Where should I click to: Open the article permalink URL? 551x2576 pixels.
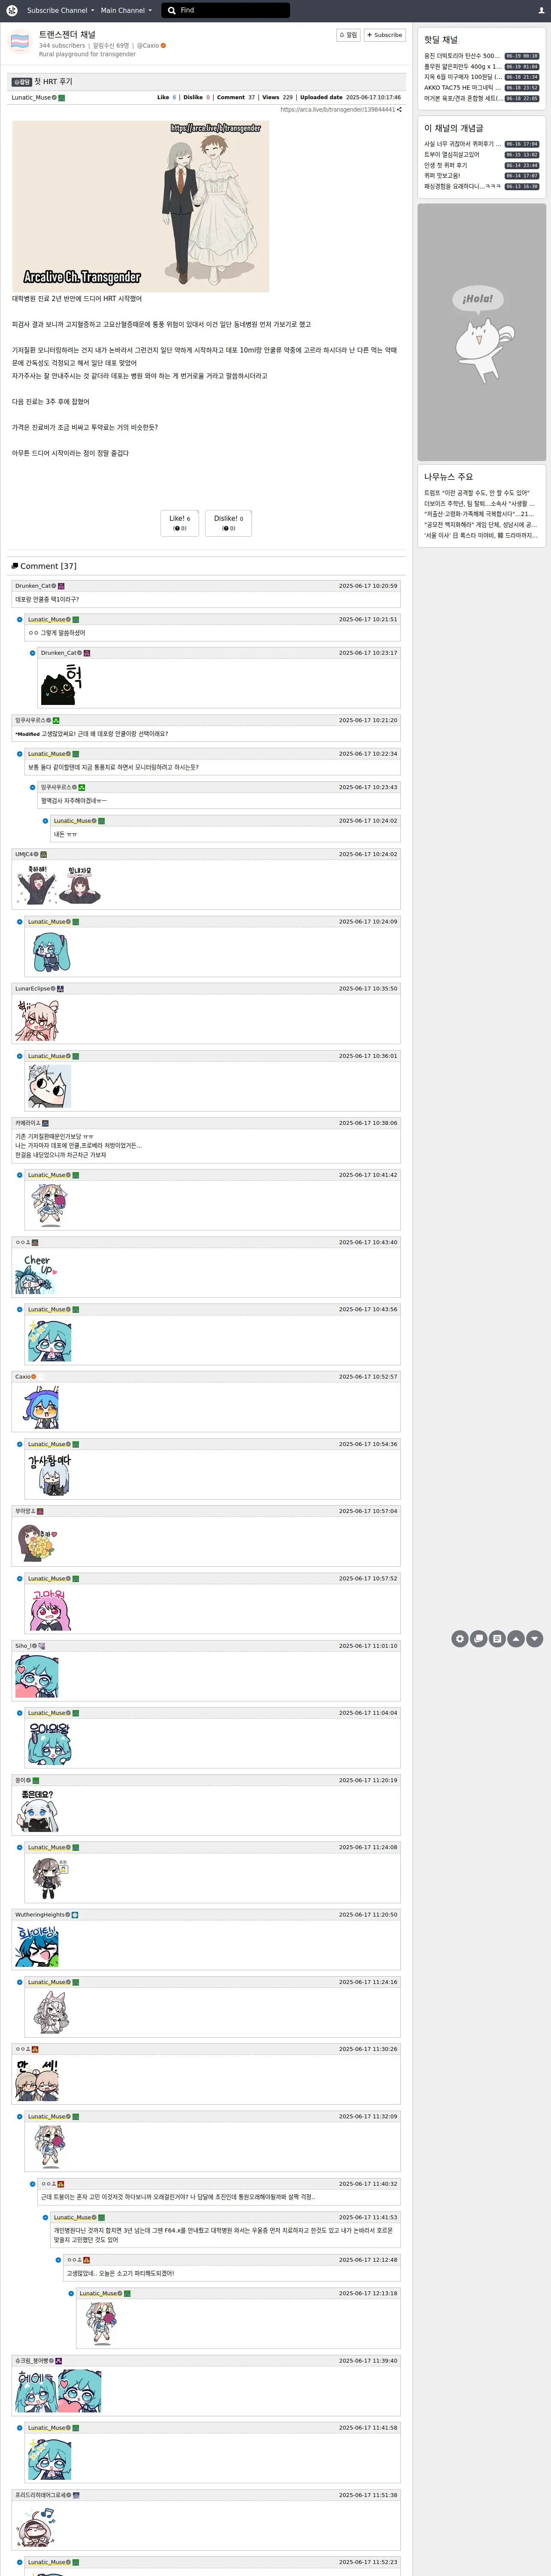(337, 109)
